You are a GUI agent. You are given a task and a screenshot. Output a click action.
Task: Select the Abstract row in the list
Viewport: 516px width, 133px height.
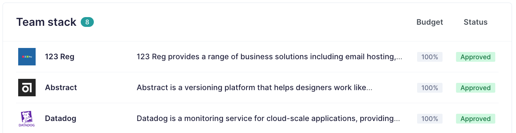click(x=258, y=88)
